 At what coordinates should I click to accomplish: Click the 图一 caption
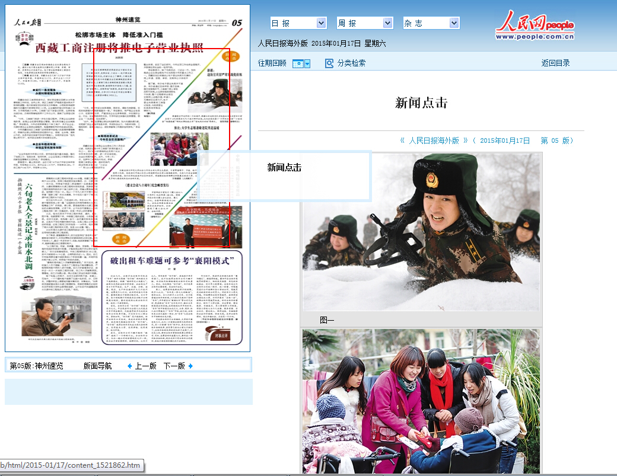(327, 320)
